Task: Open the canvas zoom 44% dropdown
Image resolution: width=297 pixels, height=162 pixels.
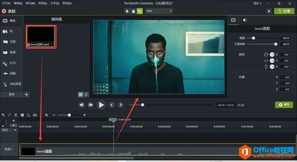Action: click(159, 11)
